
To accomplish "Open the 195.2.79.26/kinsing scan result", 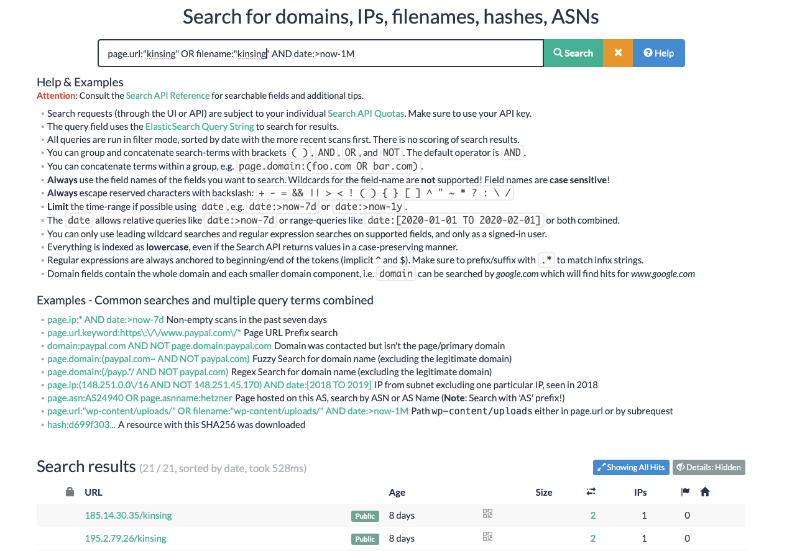I will coord(126,539).
